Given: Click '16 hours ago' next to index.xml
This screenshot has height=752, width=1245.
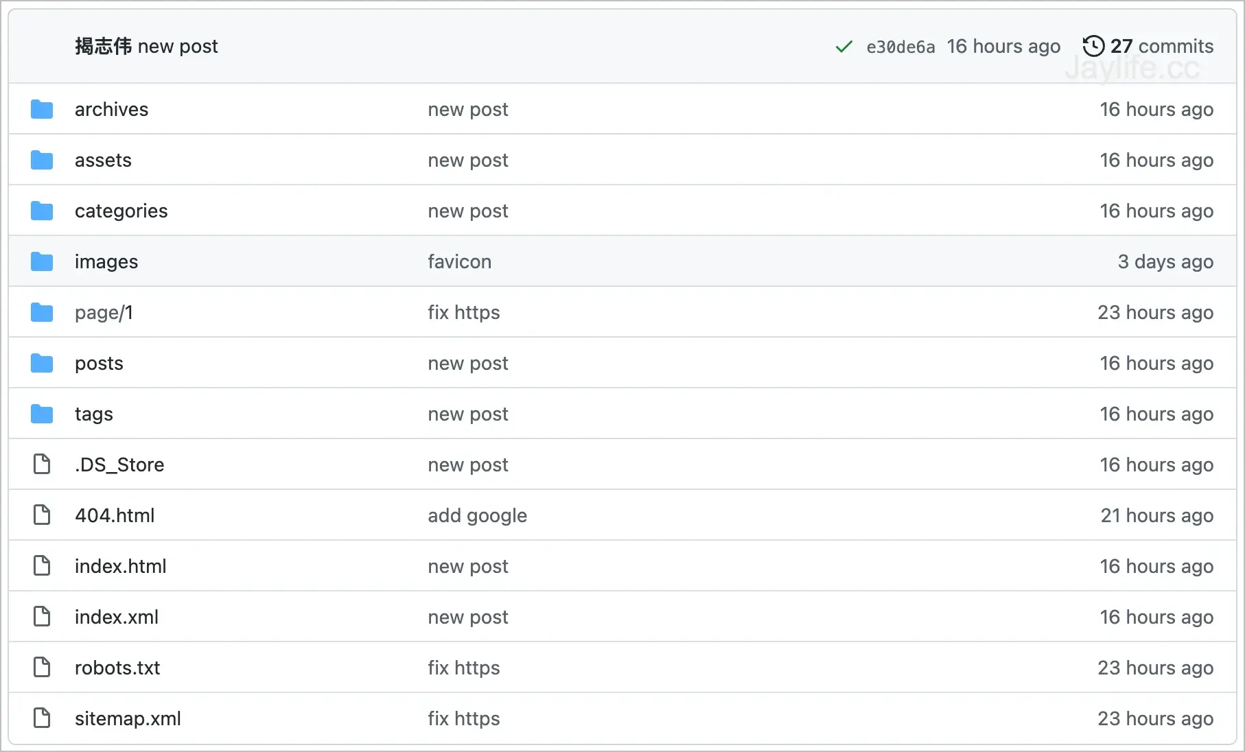Looking at the screenshot, I should tap(1156, 617).
